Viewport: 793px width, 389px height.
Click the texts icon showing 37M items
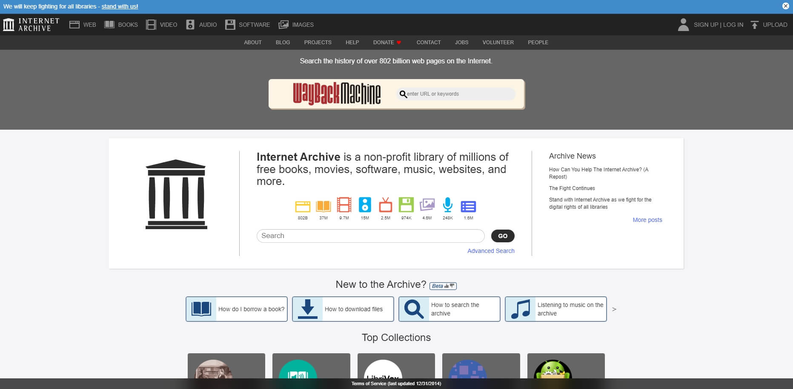click(x=323, y=207)
